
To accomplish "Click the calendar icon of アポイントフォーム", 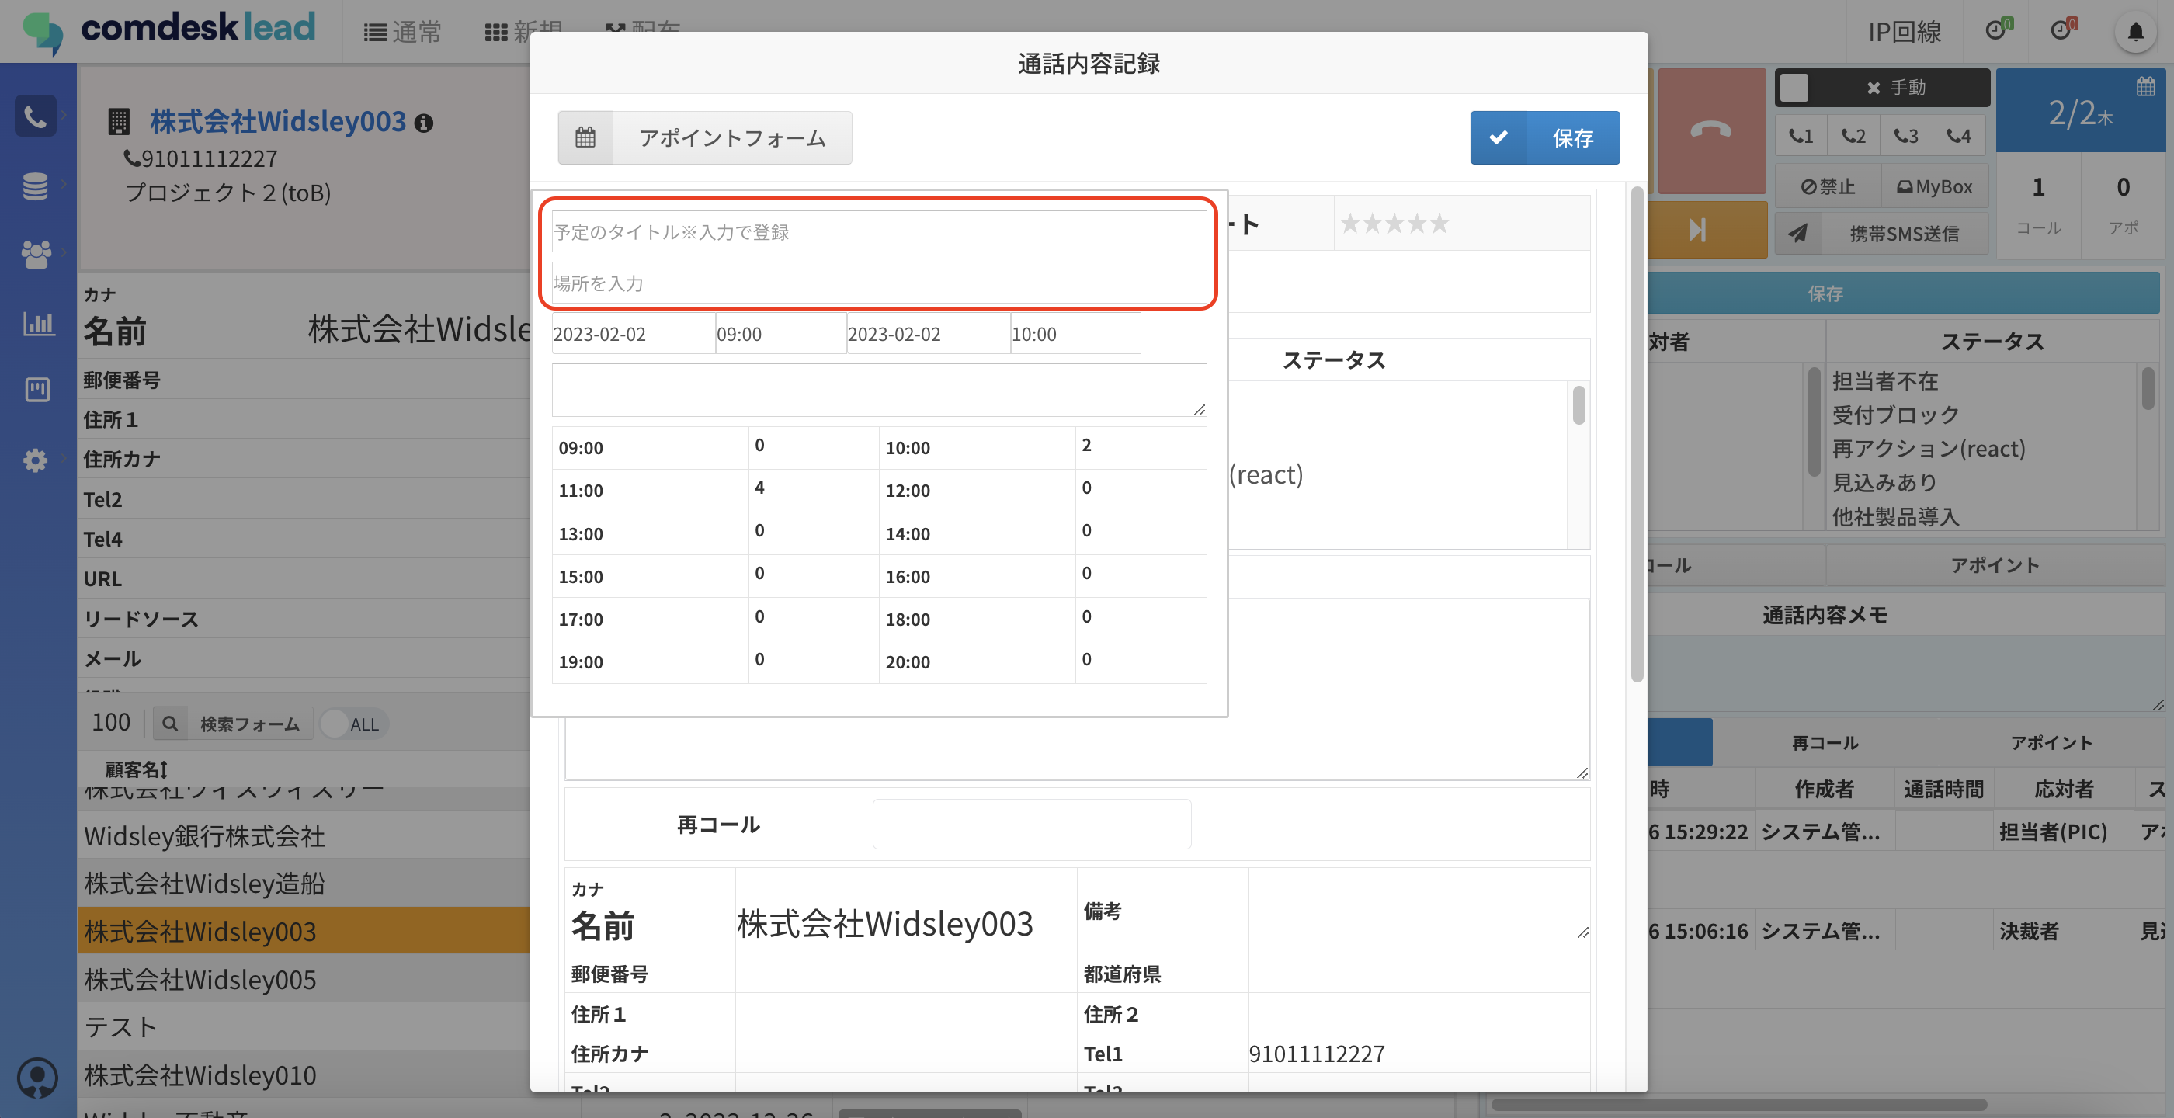I will pos(585,137).
